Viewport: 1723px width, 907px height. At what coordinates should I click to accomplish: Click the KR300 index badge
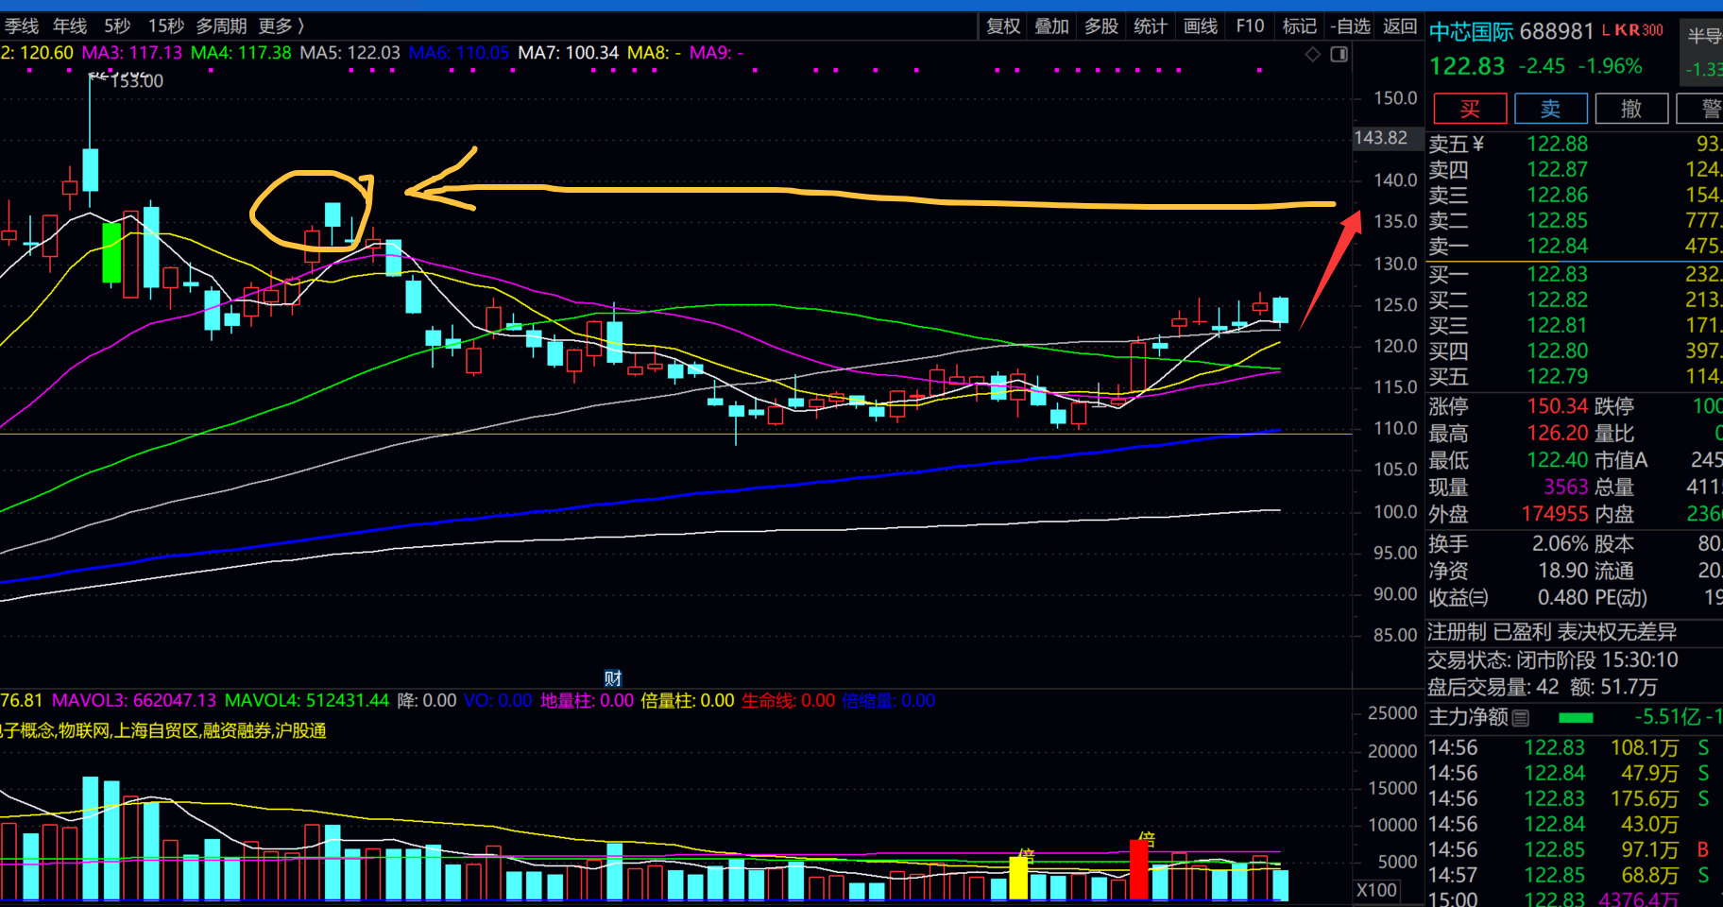point(1639,30)
